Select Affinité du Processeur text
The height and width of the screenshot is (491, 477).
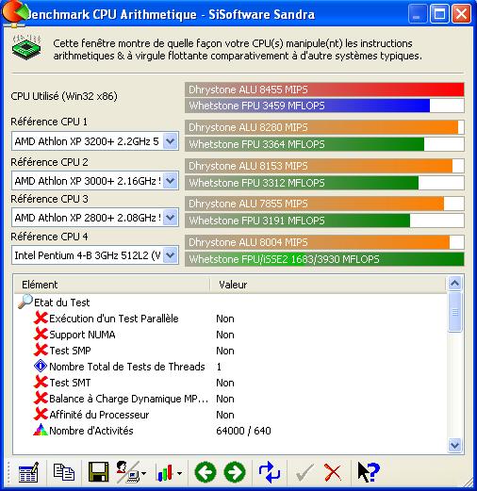99,415
